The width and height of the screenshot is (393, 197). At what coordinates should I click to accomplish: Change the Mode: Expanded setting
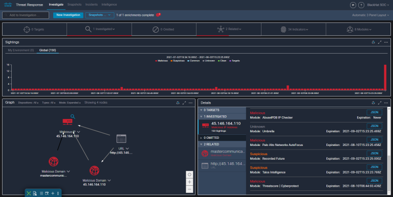click(x=70, y=103)
